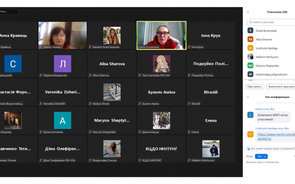Click Артем Антонюк's teal A avatar

[x=62, y=120]
